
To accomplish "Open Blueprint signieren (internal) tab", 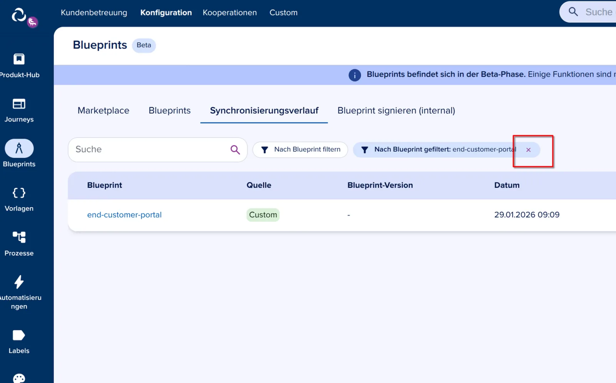I will (x=396, y=110).
